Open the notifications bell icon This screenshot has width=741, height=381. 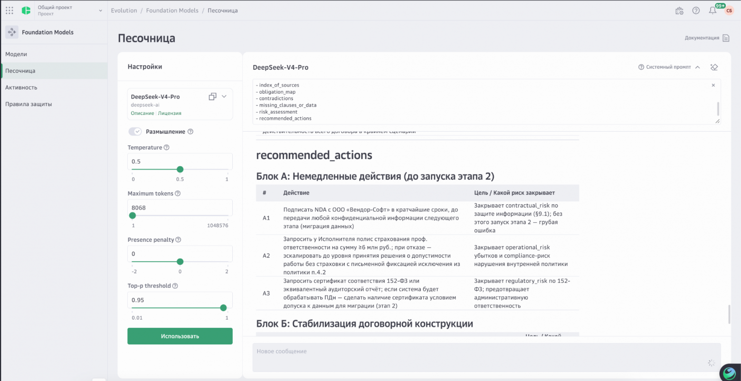point(712,10)
